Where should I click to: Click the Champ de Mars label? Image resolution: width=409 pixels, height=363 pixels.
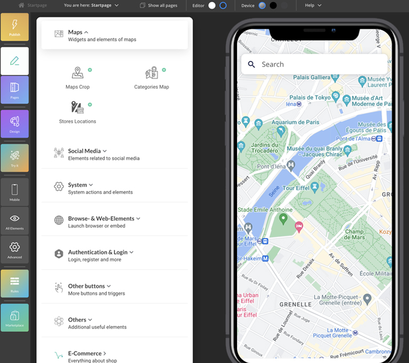click(354, 234)
